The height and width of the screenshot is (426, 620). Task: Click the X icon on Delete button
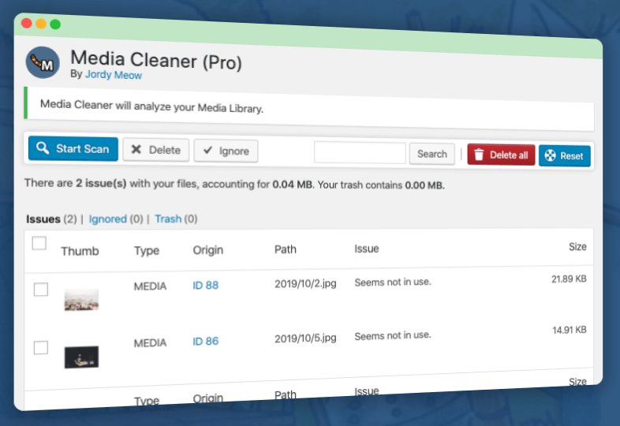pos(136,150)
